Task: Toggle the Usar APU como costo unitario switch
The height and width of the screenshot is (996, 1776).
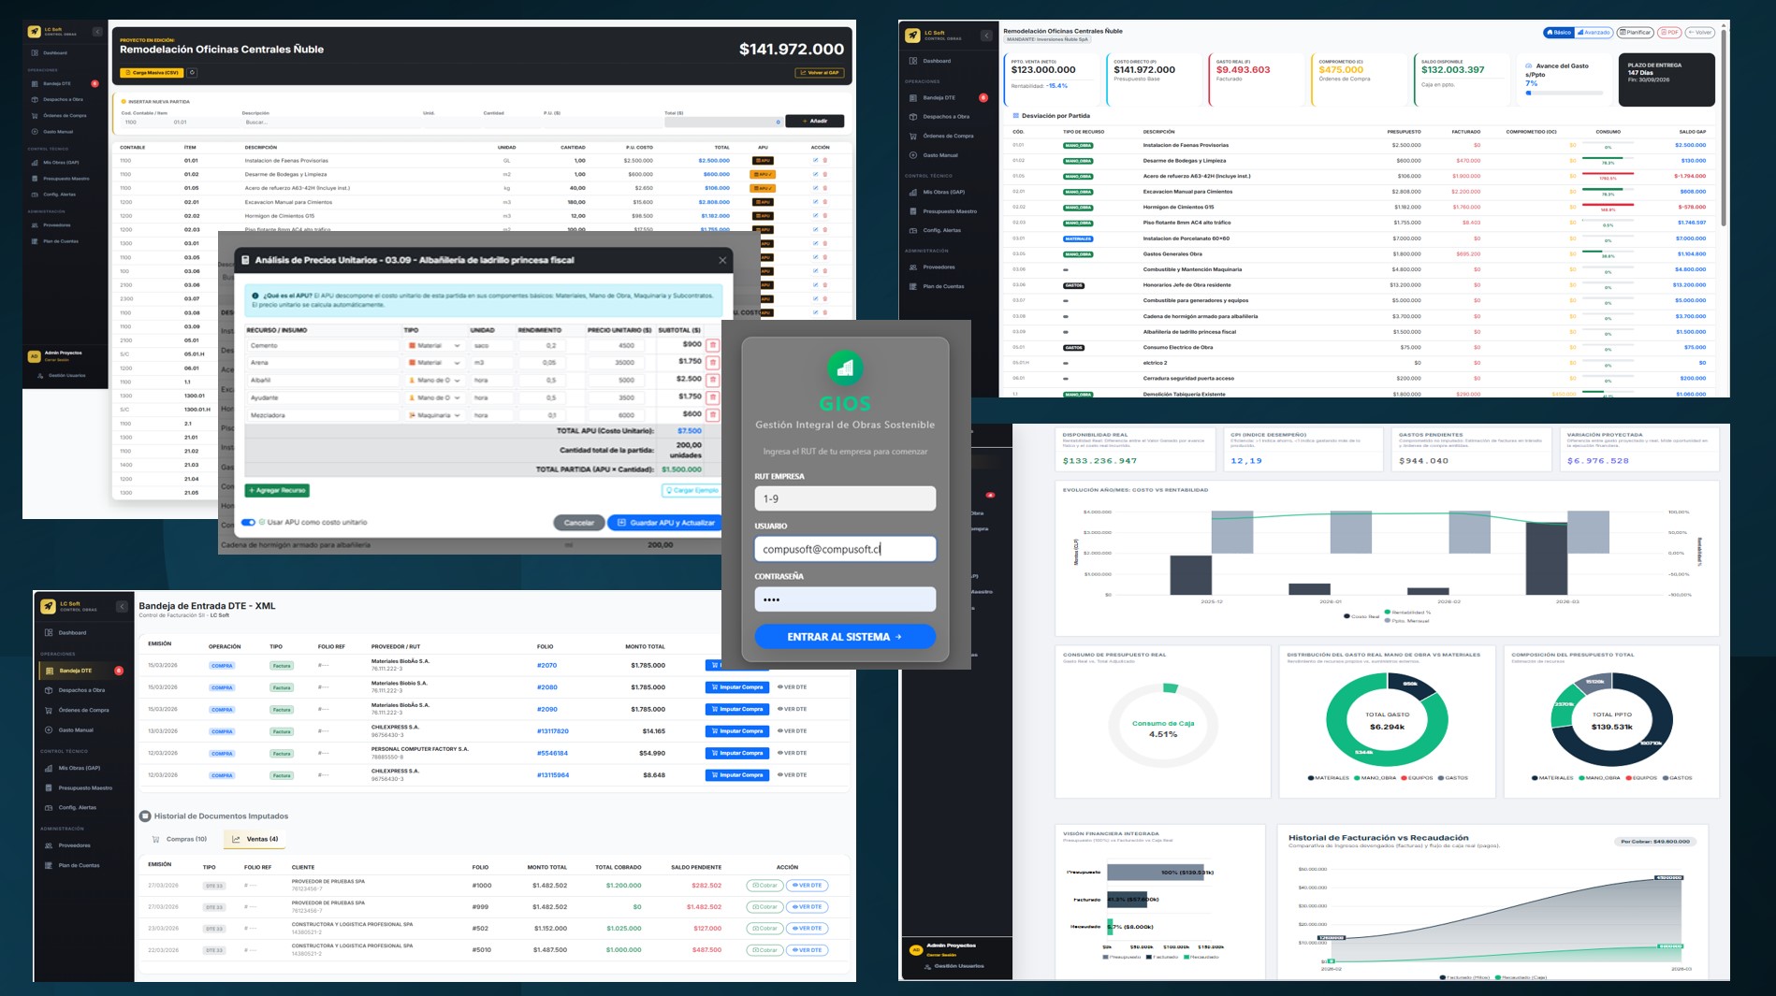Action: coord(248,523)
